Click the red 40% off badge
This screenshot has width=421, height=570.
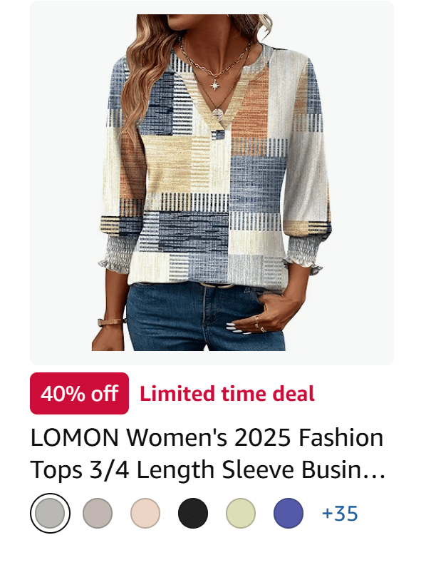click(80, 393)
